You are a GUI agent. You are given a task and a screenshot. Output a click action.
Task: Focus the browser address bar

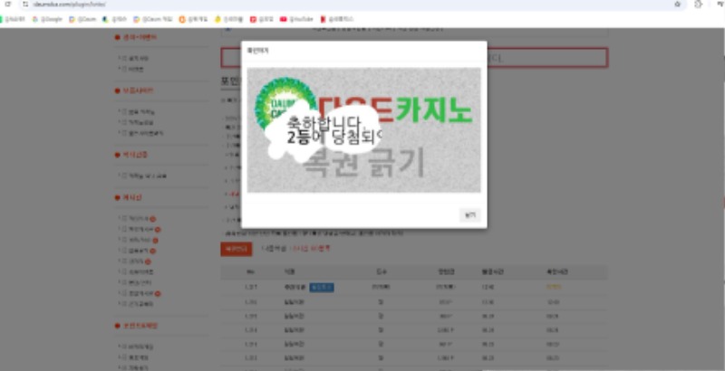(x=352, y=5)
